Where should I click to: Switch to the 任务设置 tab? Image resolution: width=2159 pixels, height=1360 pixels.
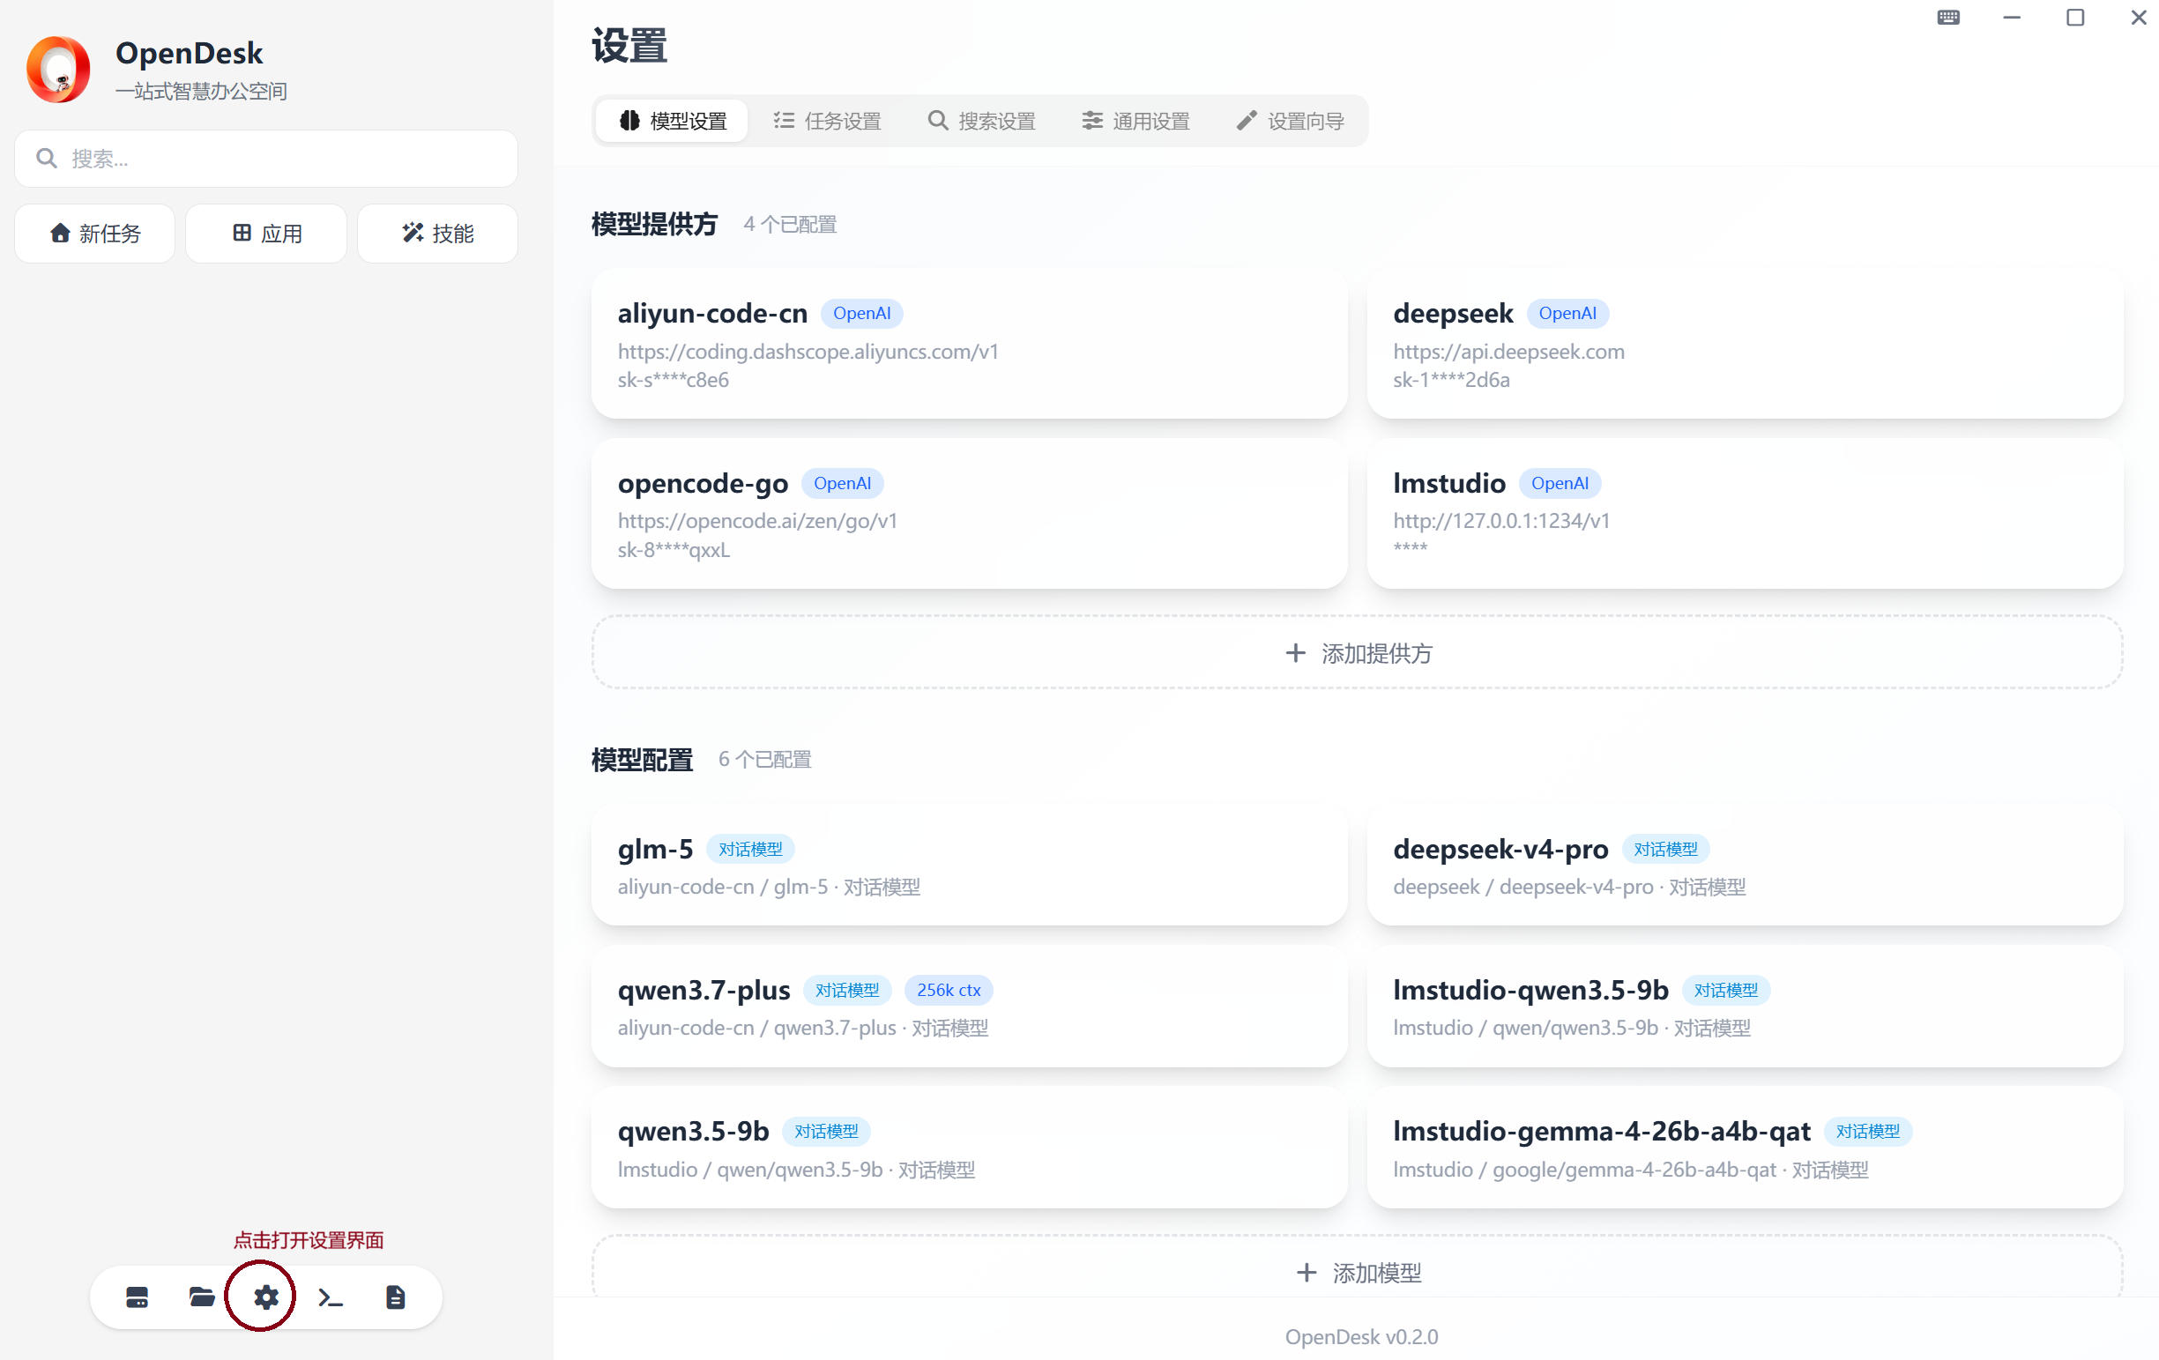tap(827, 120)
